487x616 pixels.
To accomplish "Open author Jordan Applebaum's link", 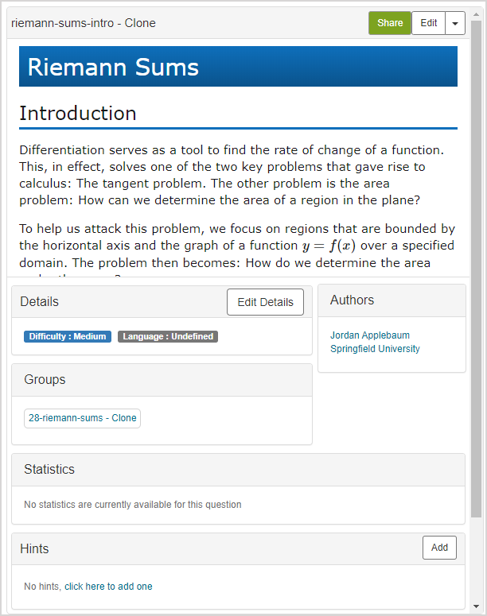I will pos(370,335).
